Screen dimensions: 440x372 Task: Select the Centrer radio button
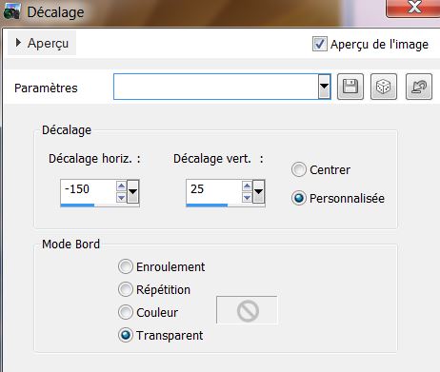point(299,169)
